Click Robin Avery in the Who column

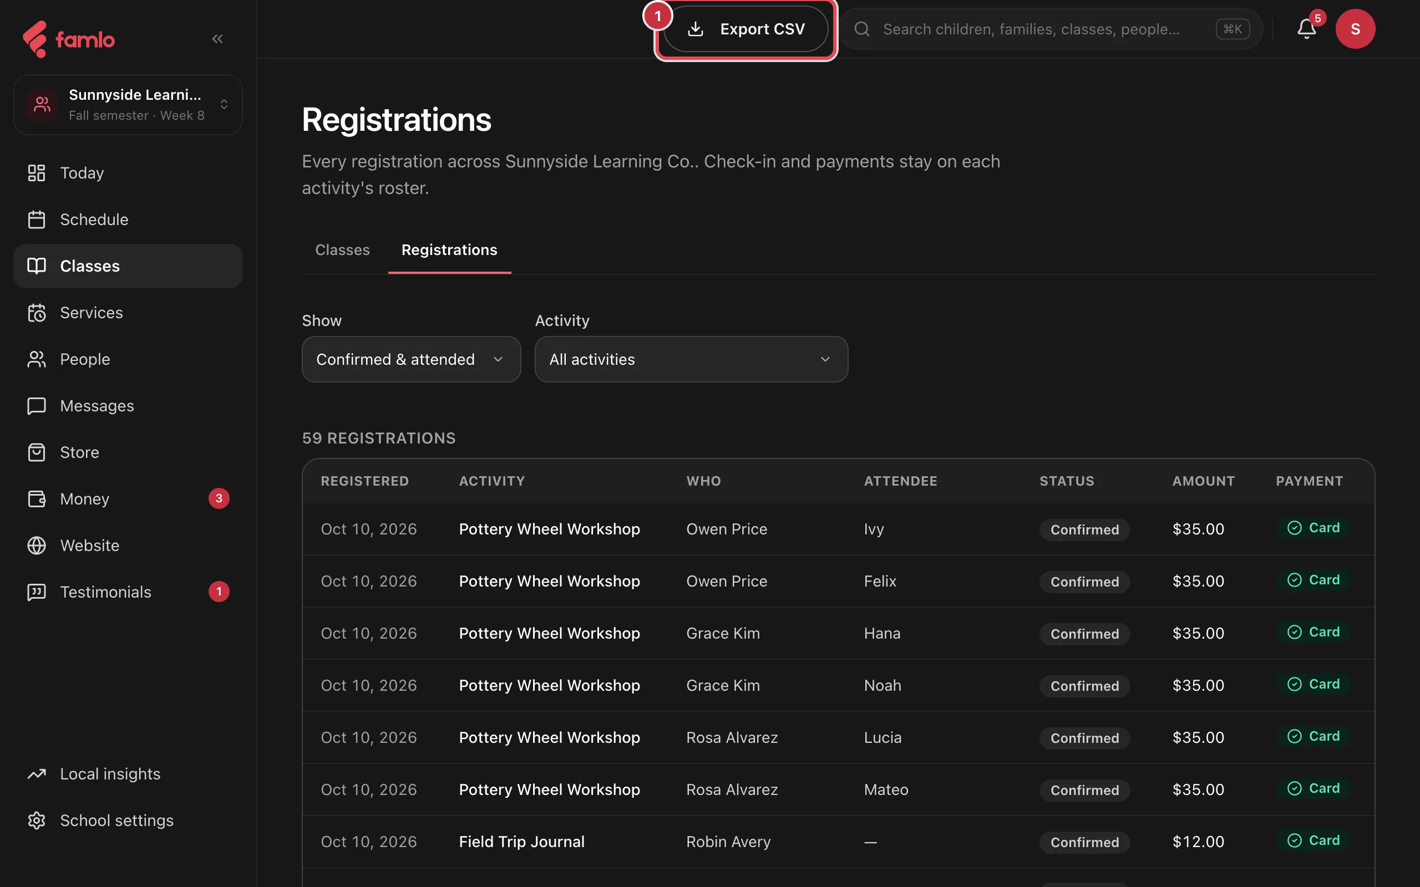(728, 842)
